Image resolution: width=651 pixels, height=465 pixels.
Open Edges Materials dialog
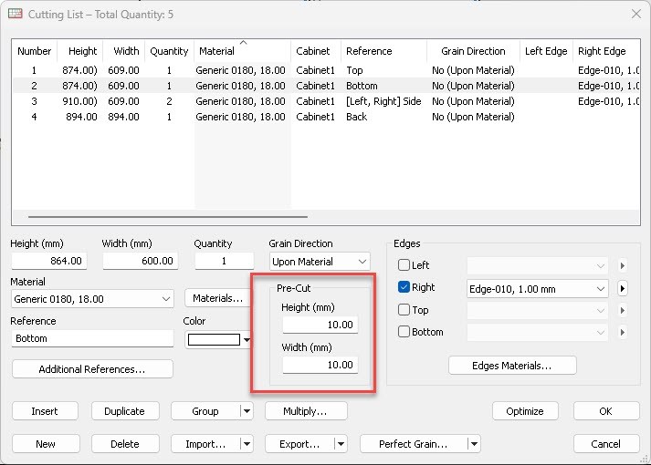coord(512,366)
